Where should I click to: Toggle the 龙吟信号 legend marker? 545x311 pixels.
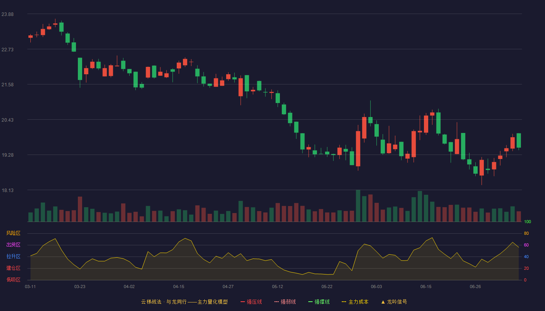coord(394,302)
